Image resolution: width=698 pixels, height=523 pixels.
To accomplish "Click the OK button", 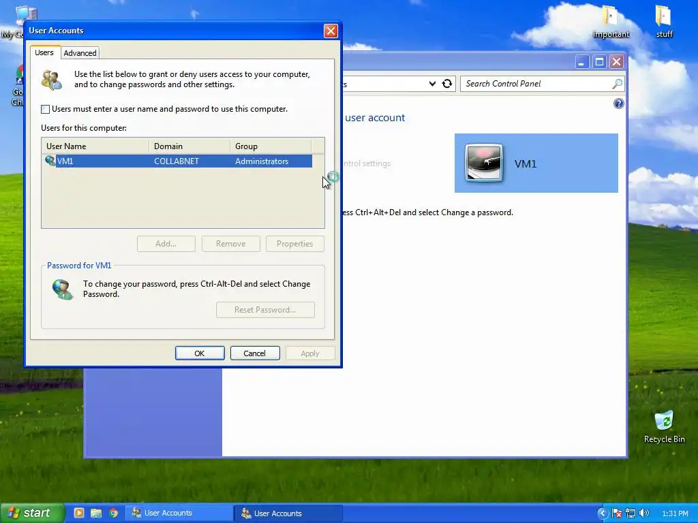I will [x=200, y=353].
